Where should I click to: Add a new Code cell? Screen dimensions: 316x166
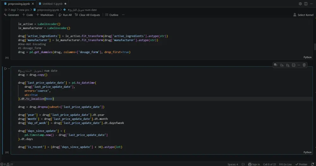coord(27,15)
